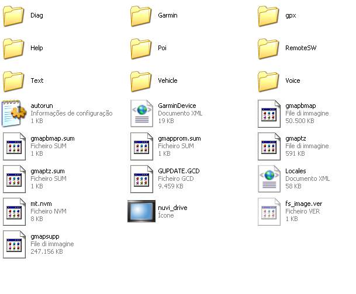Click the "247.156 KB" size text
The width and height of the screenshot is (356, 294).
(x=47, y=251)
